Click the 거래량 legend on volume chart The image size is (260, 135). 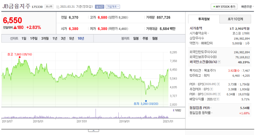tap(177, 110)
